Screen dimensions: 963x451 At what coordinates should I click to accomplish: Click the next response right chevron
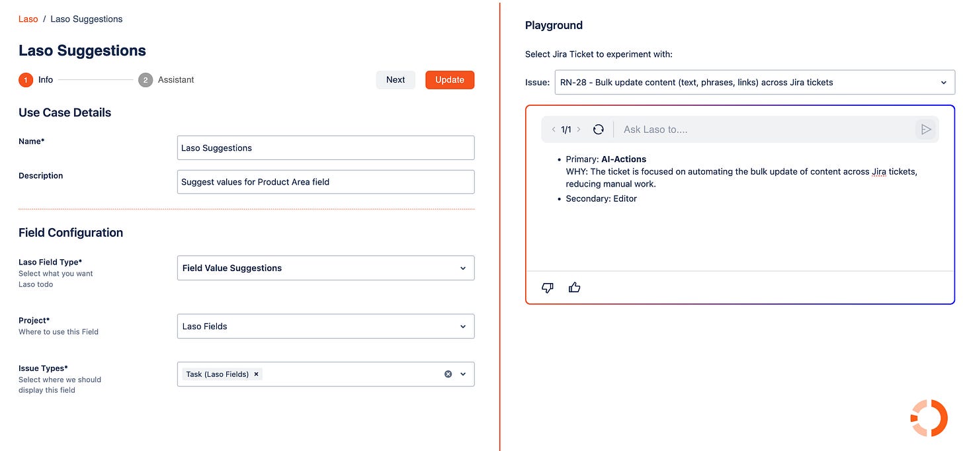click(x=578, y=129)
